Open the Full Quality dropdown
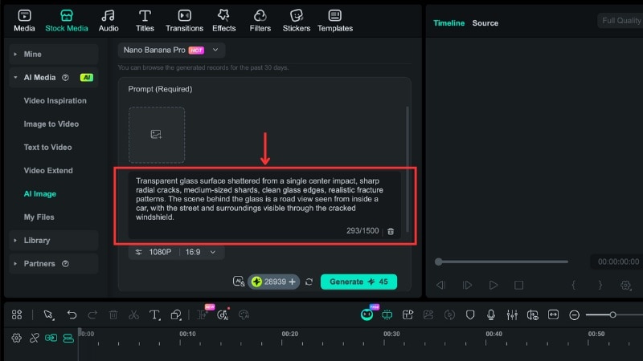Viewport: 643px width, 361px height. 620,21
